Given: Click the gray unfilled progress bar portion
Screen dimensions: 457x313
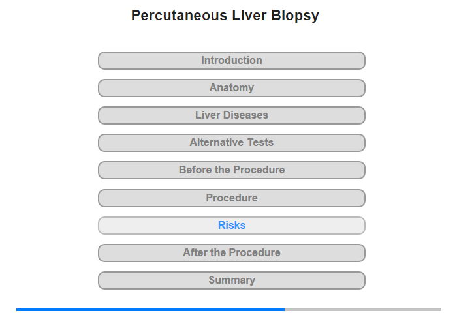Looking at the screenshot, I should [362, 309].
